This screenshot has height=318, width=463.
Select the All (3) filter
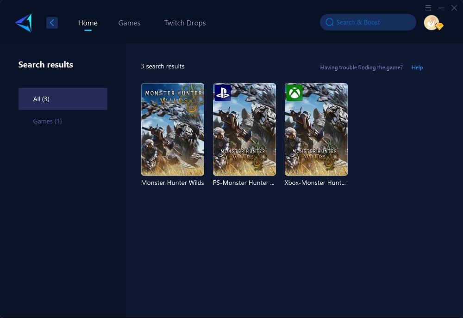(63, 99)
